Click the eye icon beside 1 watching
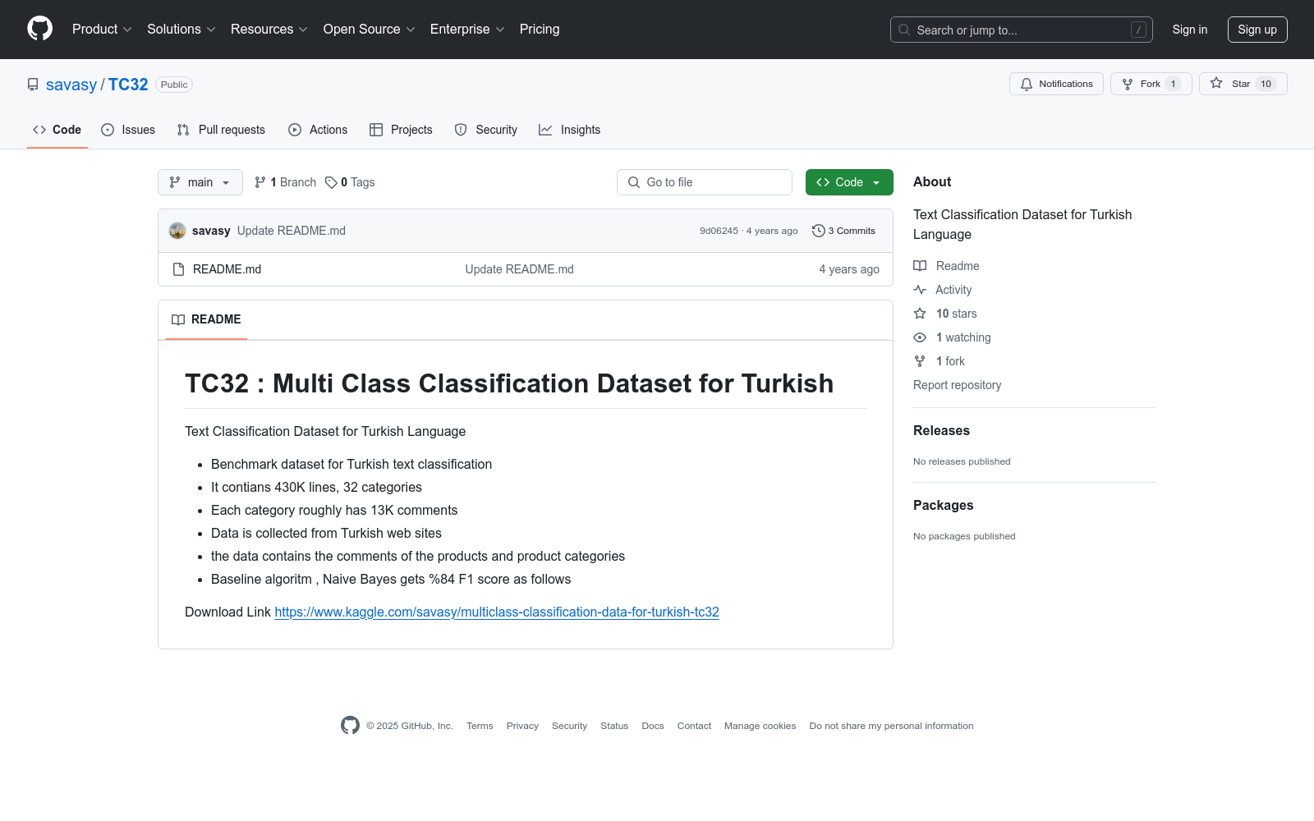This screenshot has height=821, width=1314. [x=920, y=337]
